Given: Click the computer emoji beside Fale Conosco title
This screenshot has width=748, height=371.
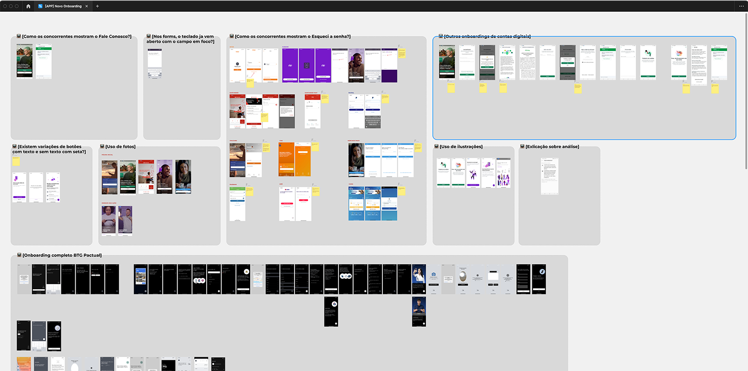Looking at the screenshot, I should (19, 36).
